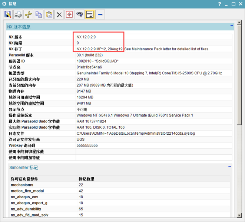Select the Cut scissors icon
The image size is (245, 222).
click(29, 14)
